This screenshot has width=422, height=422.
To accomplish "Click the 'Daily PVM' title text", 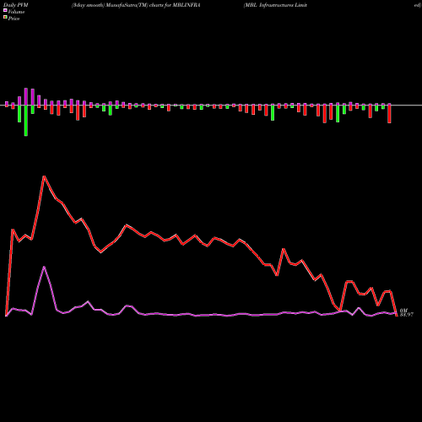I will 16,5.
